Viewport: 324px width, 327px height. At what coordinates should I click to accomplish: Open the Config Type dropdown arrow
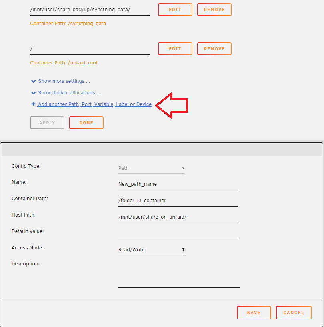(184, 168)
